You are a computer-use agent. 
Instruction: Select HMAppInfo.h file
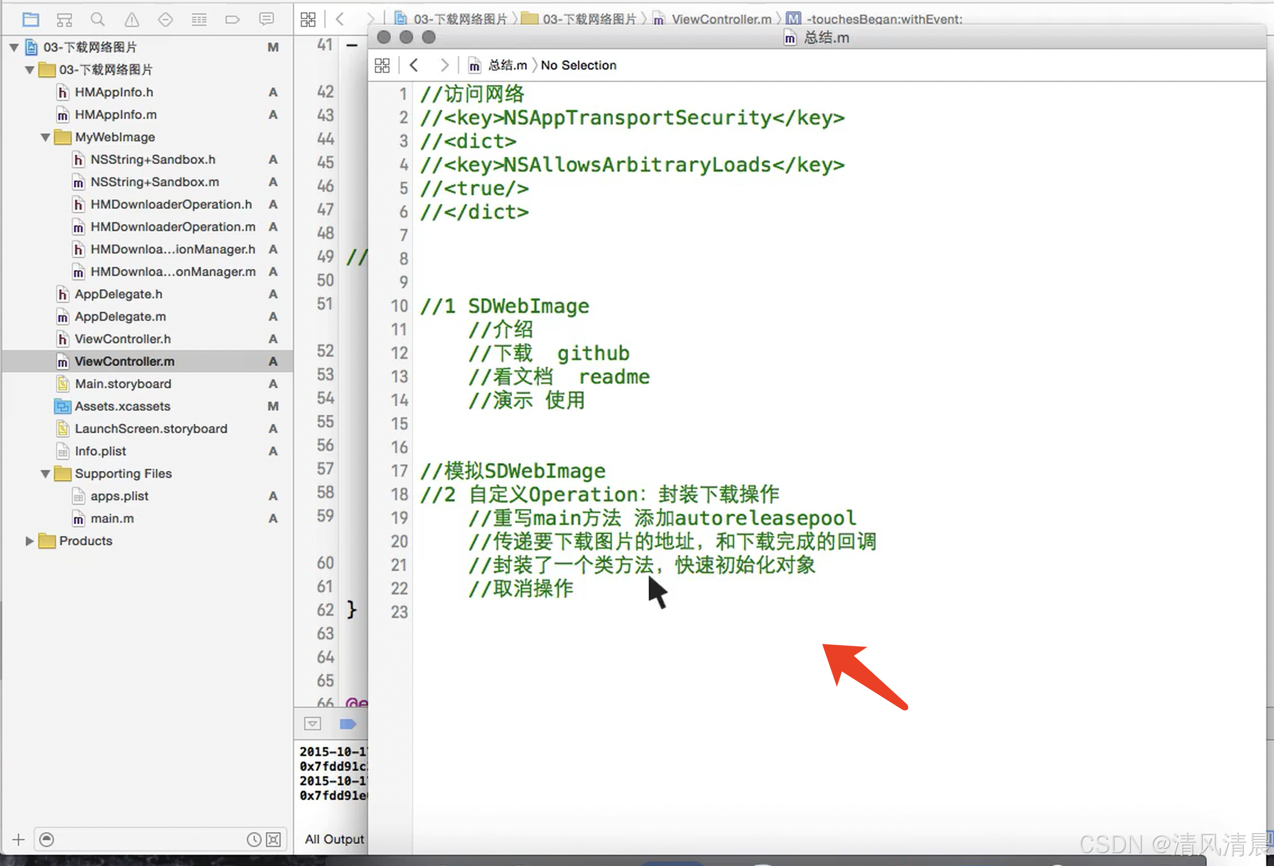(x=114, y=93)
